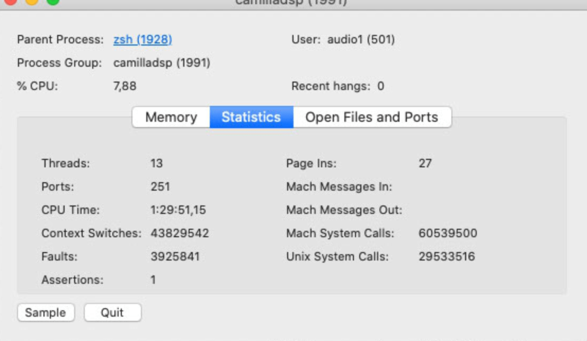Click the green zoom window button
Viewport: 587px width, 341px height.
53,2
